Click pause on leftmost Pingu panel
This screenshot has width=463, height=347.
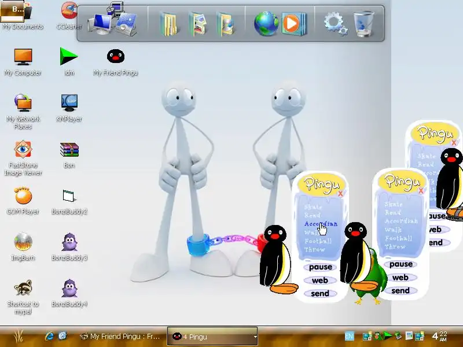coord(321,267)
